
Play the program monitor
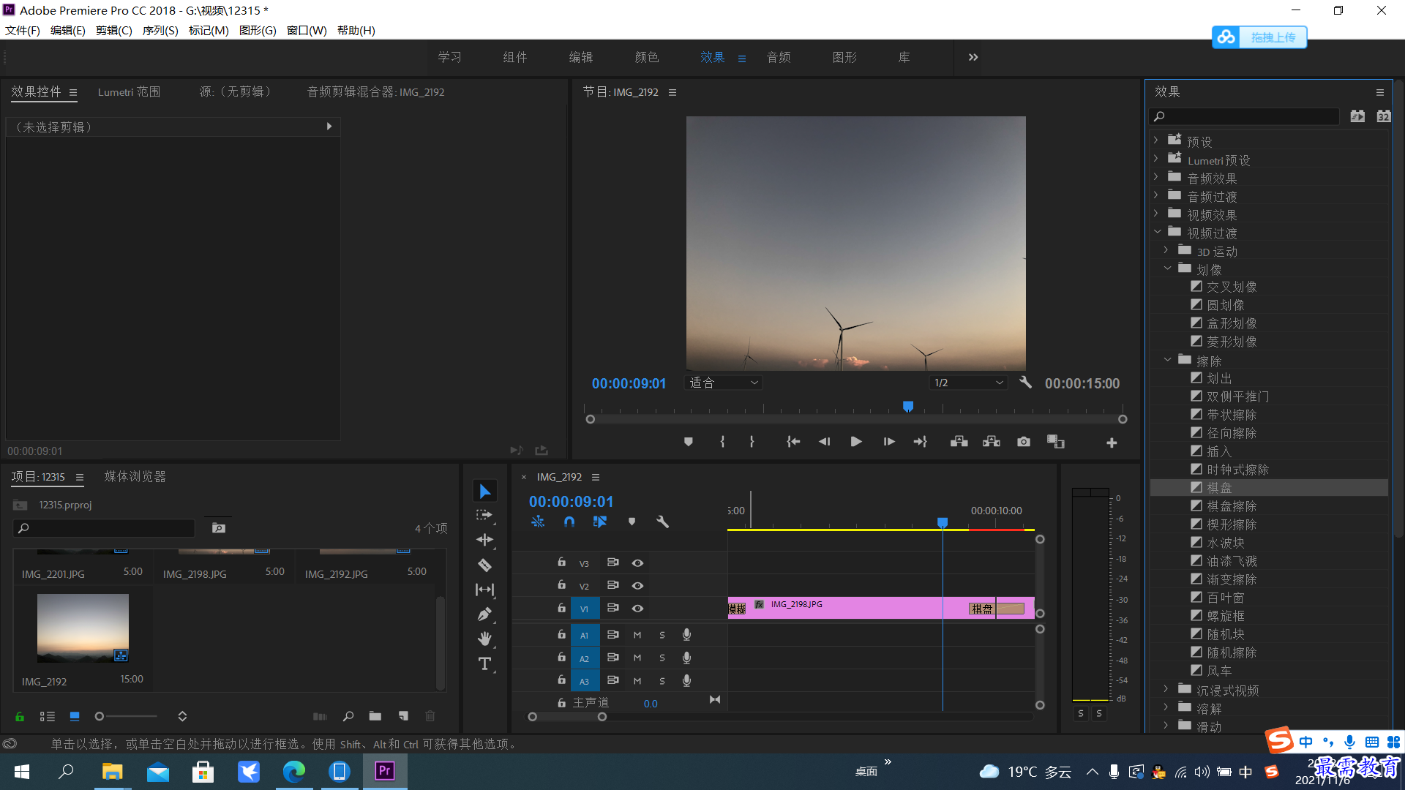(x=856, y=442)
